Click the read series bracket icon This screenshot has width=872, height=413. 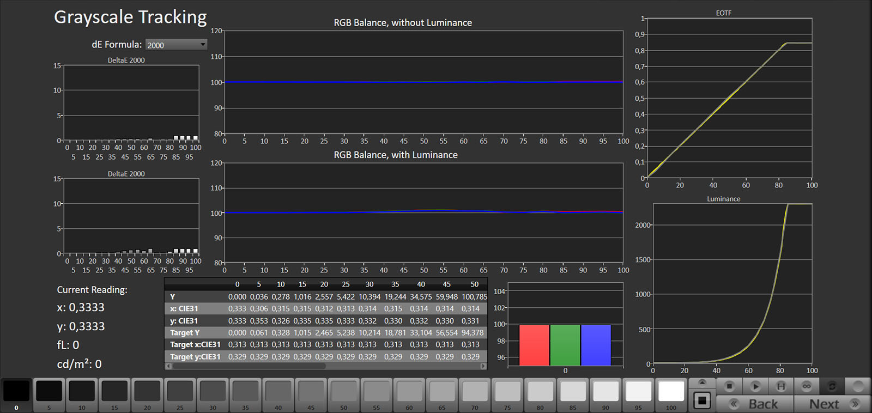[x=780, y=386]
